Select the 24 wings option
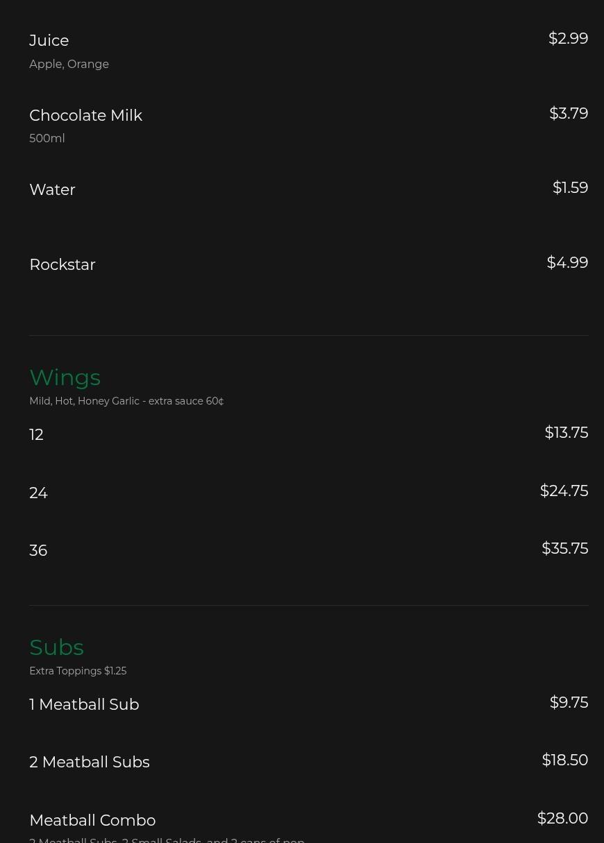This screenshot has height=843, width=604. [x=38, y=493]
